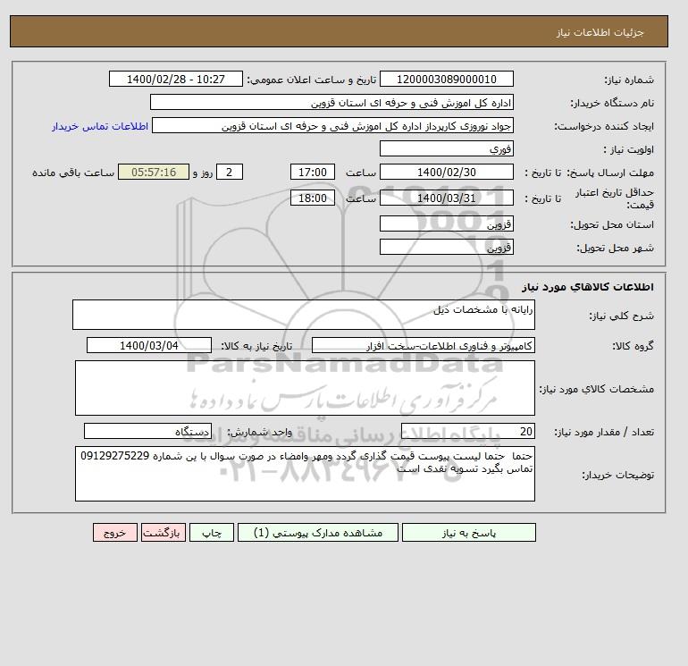Viewport: 688px width, 666px height.
Task: Click label شماره نیاز
Action: coord(629,80)
